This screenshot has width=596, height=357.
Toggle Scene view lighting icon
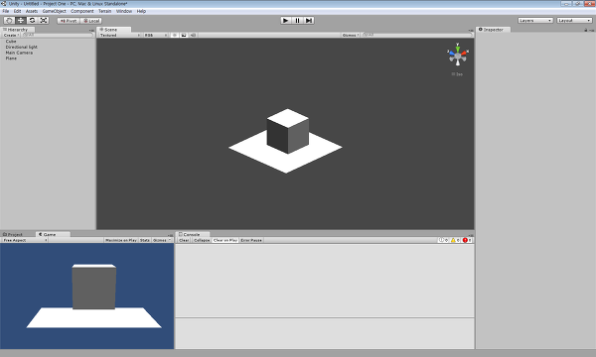(x=175, y=36)
